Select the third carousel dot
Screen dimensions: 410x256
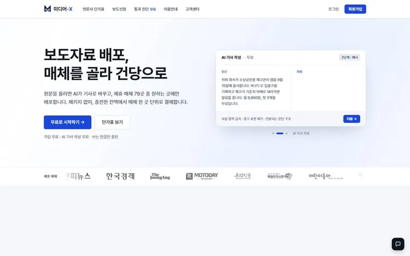(286, 134)
